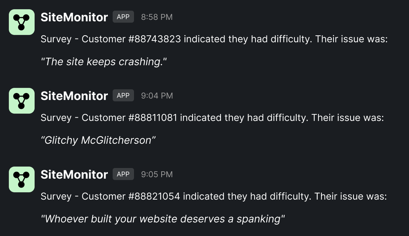The height and width of the screenshot is (236, 409).
Task: Select the SiteMonitor avatar on the 9:05 PM message
Action: [x=21, y=179]
